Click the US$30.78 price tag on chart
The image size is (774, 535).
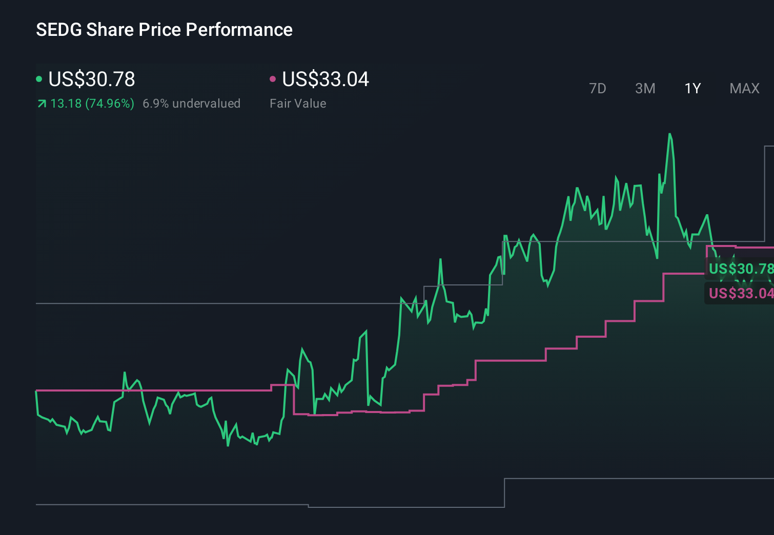click(x=740, y=269)
